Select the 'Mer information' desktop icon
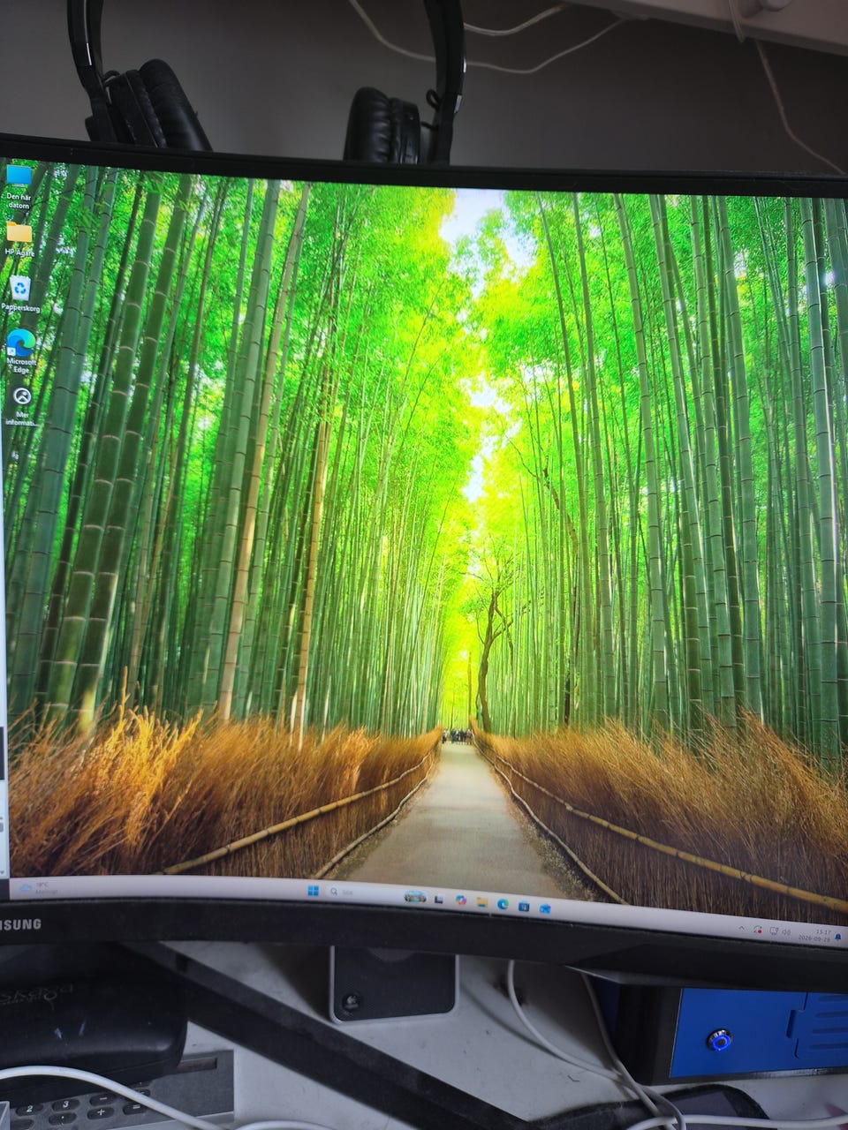This screenshot has height=1130, width=848. [x=21, y=406]
